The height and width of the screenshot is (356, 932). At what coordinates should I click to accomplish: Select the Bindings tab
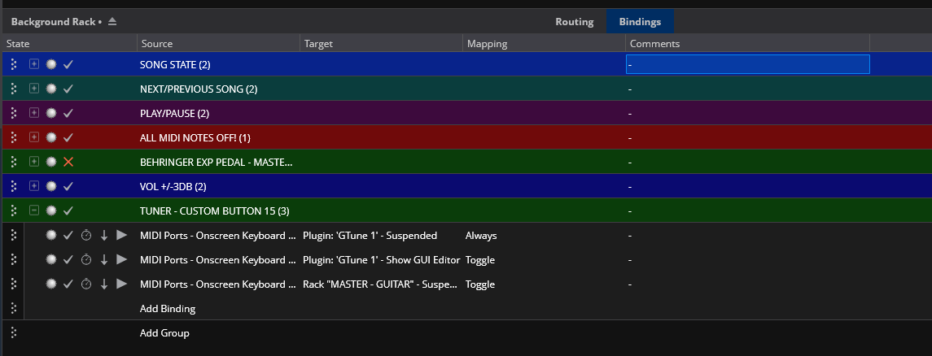(x=640, y=21)
